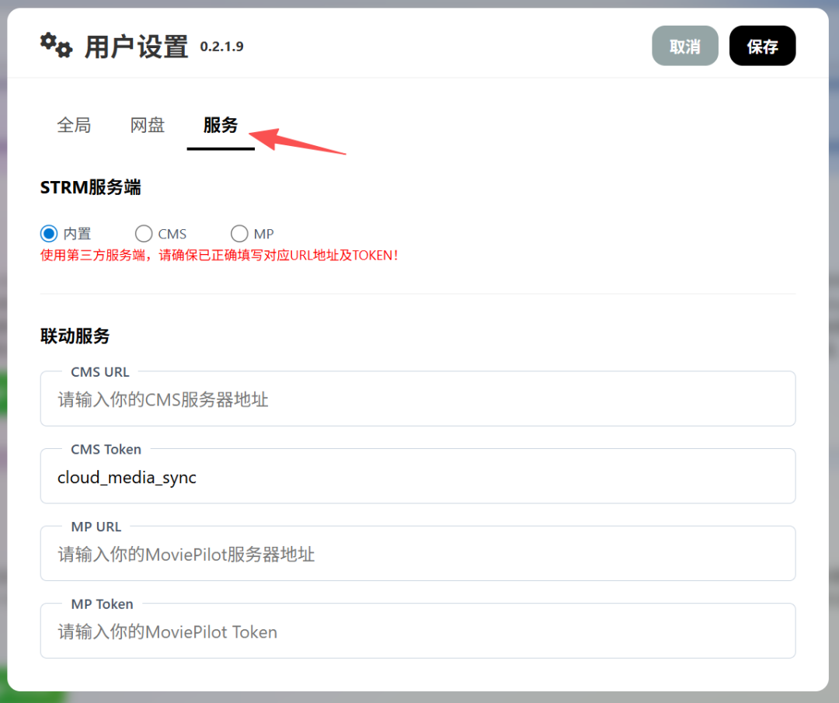This screenshot has width=839, height=703.
Task: Click the STRM服务端 heading
Action: click(90, 188)
